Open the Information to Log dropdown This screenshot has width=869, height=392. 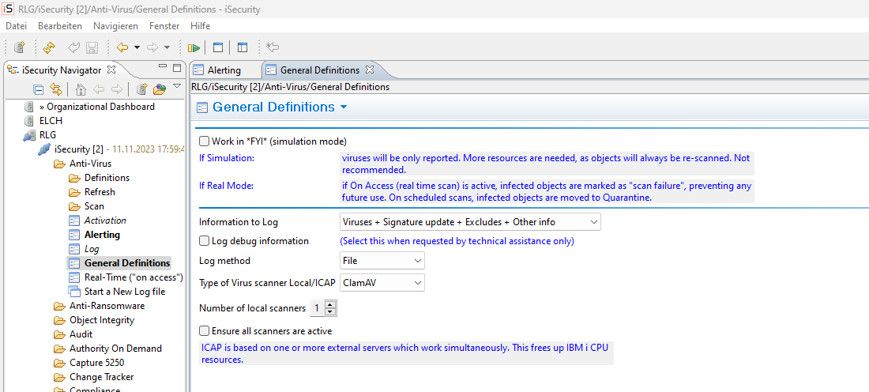click(x=470, y=222)
